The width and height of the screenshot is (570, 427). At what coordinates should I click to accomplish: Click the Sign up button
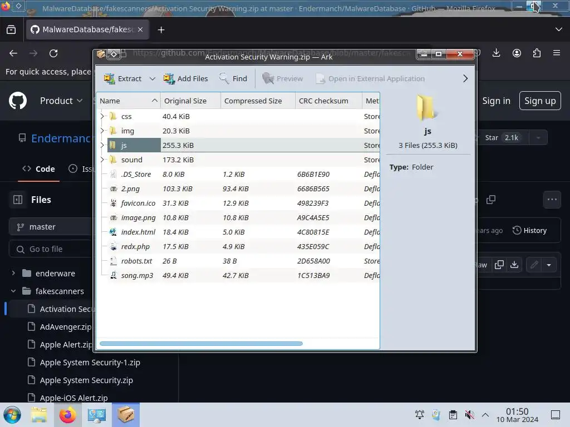pos(540,101)
